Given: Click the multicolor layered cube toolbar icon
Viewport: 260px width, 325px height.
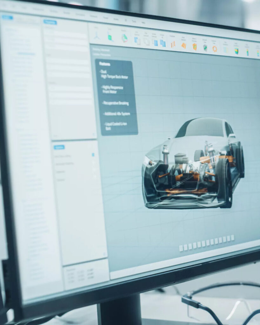Looking at the screenshot, I should (x=237, y=51).
